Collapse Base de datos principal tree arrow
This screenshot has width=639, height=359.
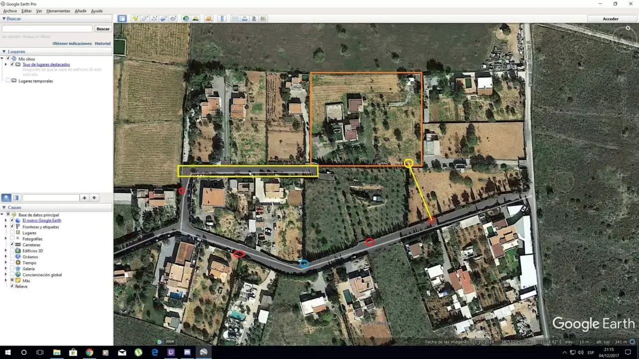tap(3, 215)
